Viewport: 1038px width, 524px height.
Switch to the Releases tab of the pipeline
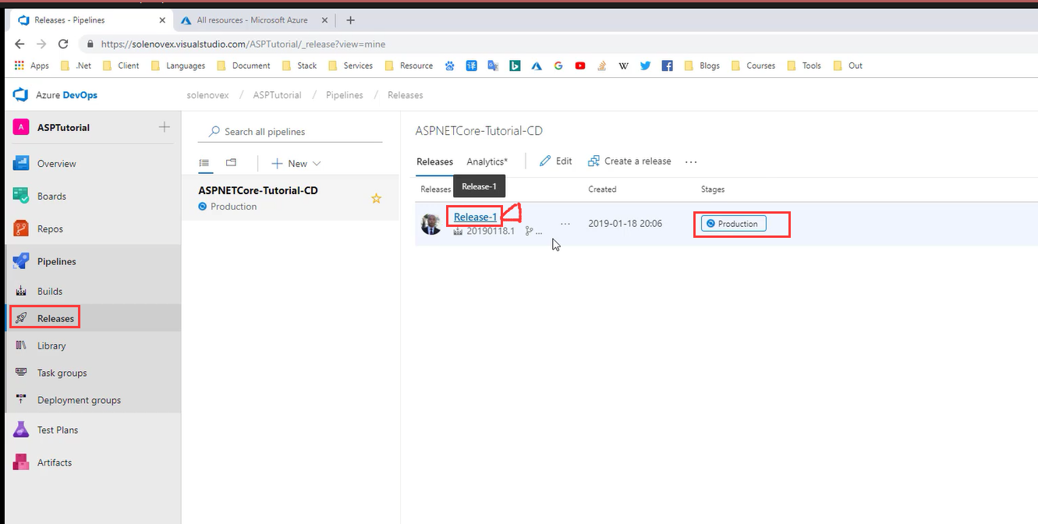[434, 161]
